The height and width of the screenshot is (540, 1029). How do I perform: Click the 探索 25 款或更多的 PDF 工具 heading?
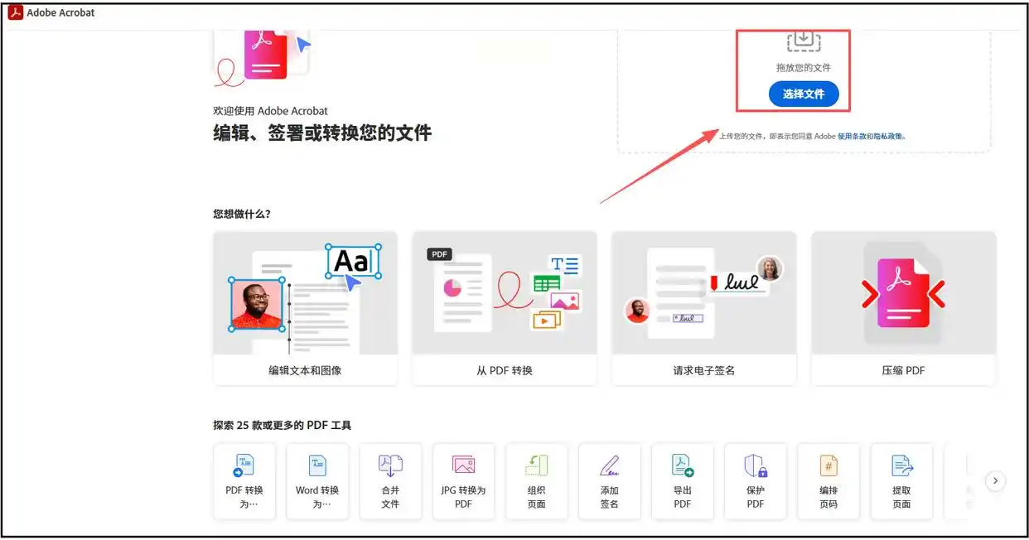coord(283,425)
